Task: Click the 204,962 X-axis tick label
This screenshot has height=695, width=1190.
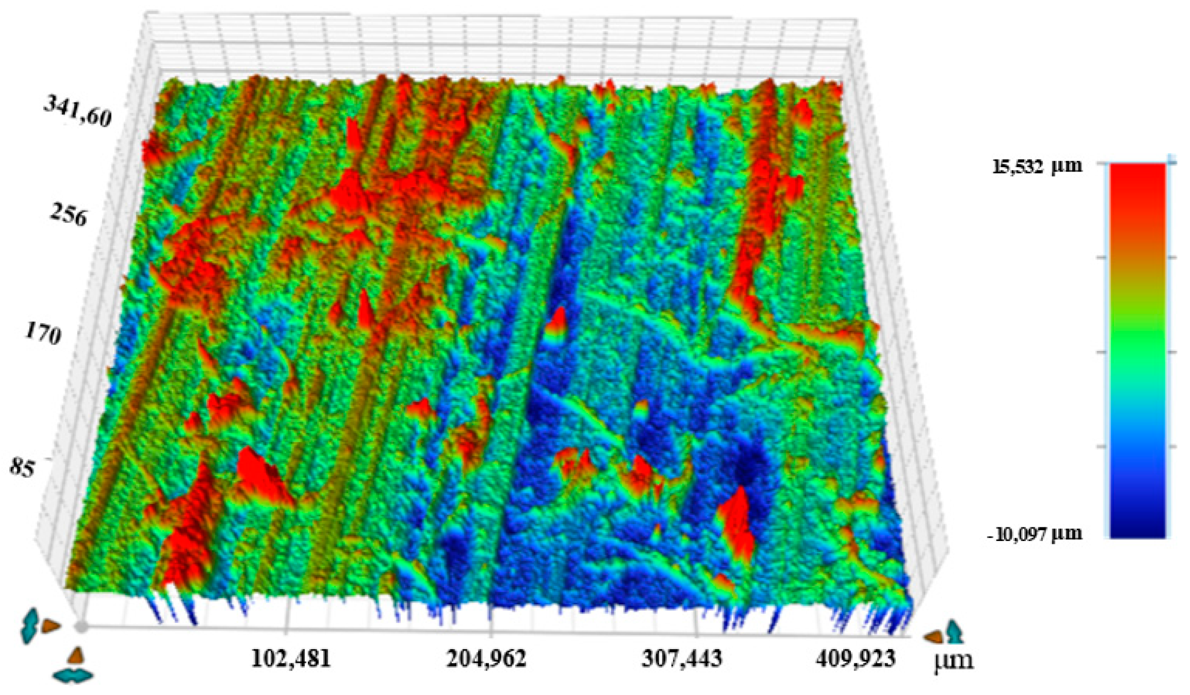Action: (x=486, y=659)
